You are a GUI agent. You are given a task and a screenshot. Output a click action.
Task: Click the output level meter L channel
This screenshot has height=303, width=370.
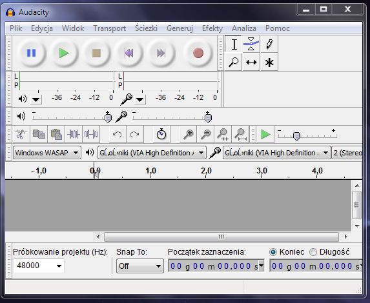click(x=67, y=76)
